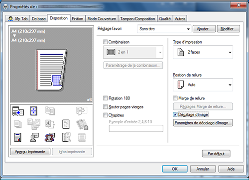Close the Propriétés dialog window
The height and width of the screenshot is (180, 249).
click(239, 5)
